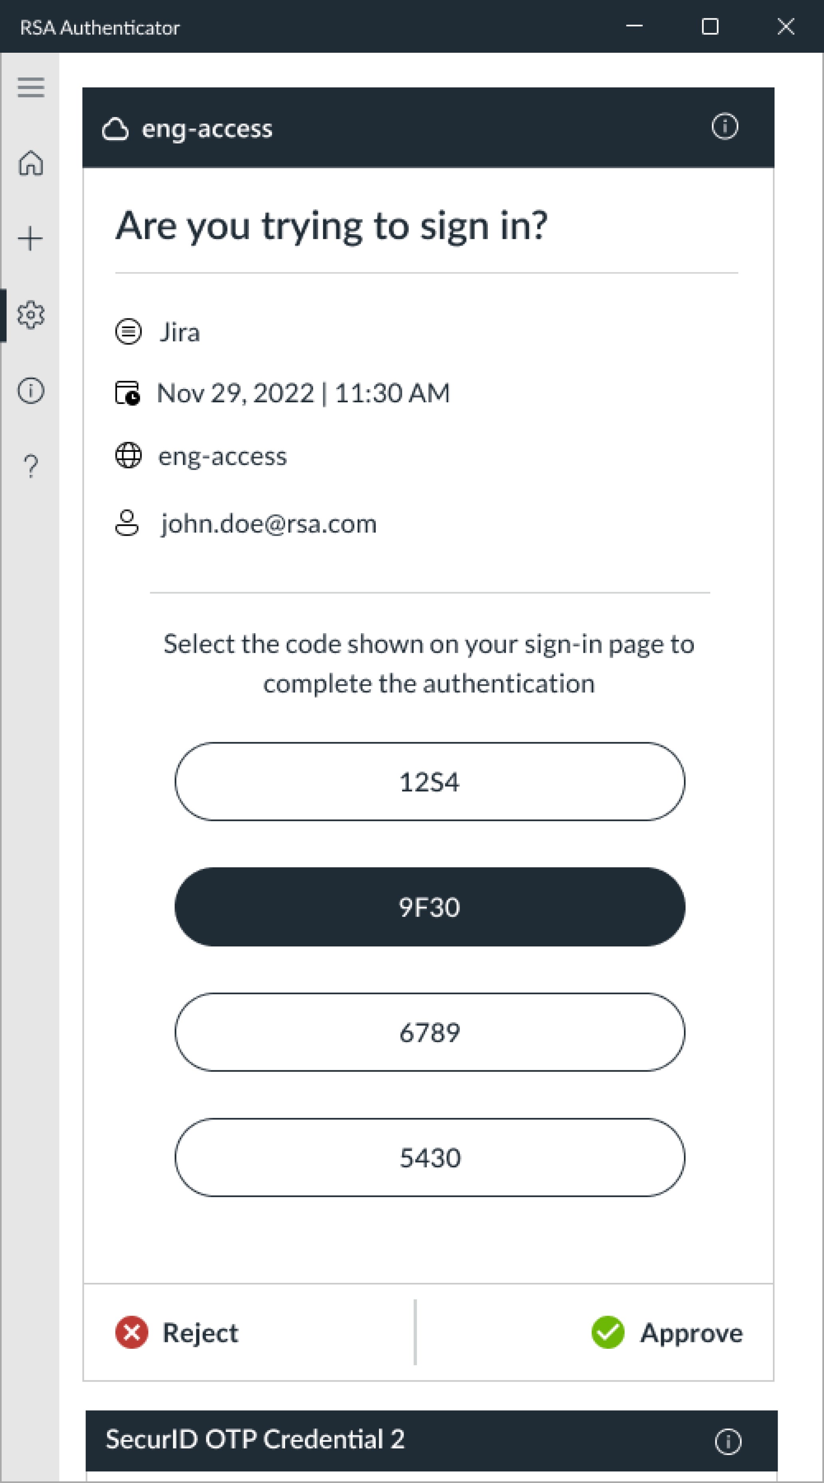Open the hamburger navigation menu
The height and width of the screenshot is (1483, 824).
(30, 87)
